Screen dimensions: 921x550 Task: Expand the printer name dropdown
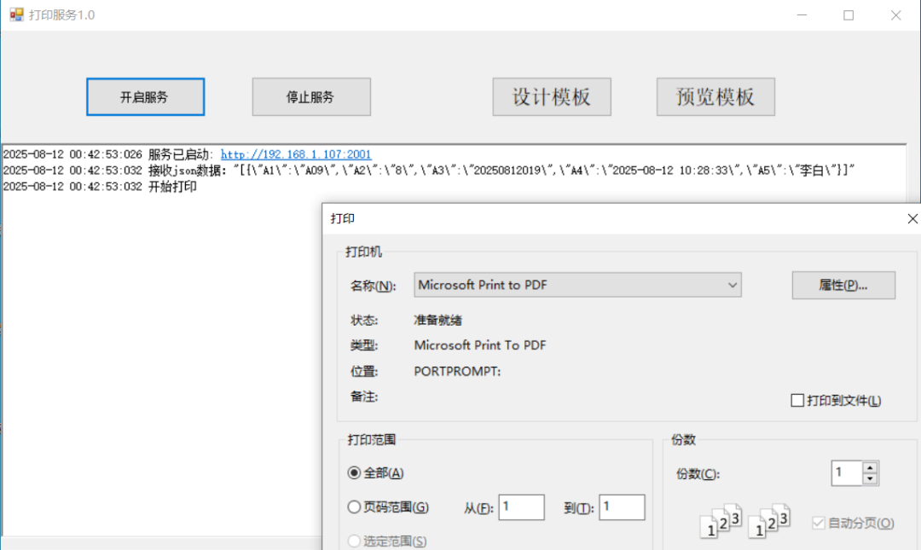tap(732, 286)
